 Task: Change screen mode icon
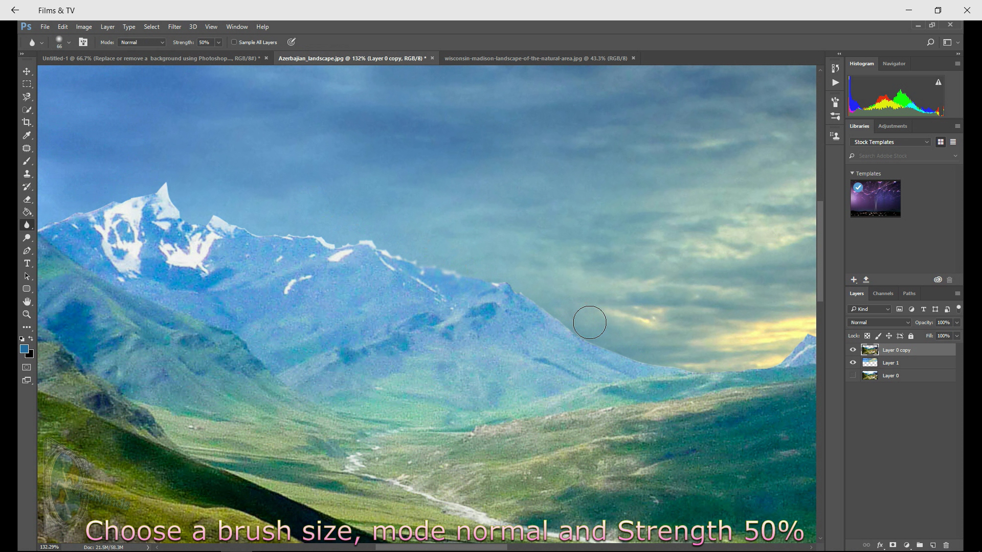tap(27, 380)
